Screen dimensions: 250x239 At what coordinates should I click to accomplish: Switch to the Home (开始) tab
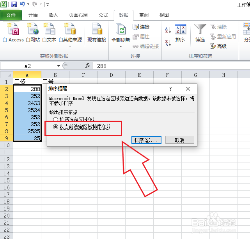coord(33,15)
